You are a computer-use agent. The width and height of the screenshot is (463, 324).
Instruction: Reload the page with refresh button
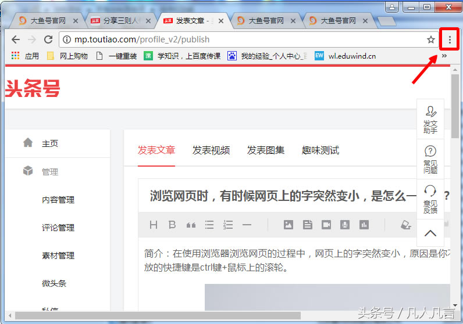(48, 39)
